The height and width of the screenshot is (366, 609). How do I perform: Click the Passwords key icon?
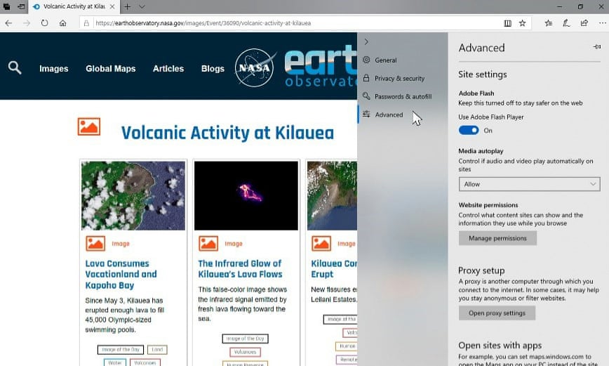pos(366,96)
